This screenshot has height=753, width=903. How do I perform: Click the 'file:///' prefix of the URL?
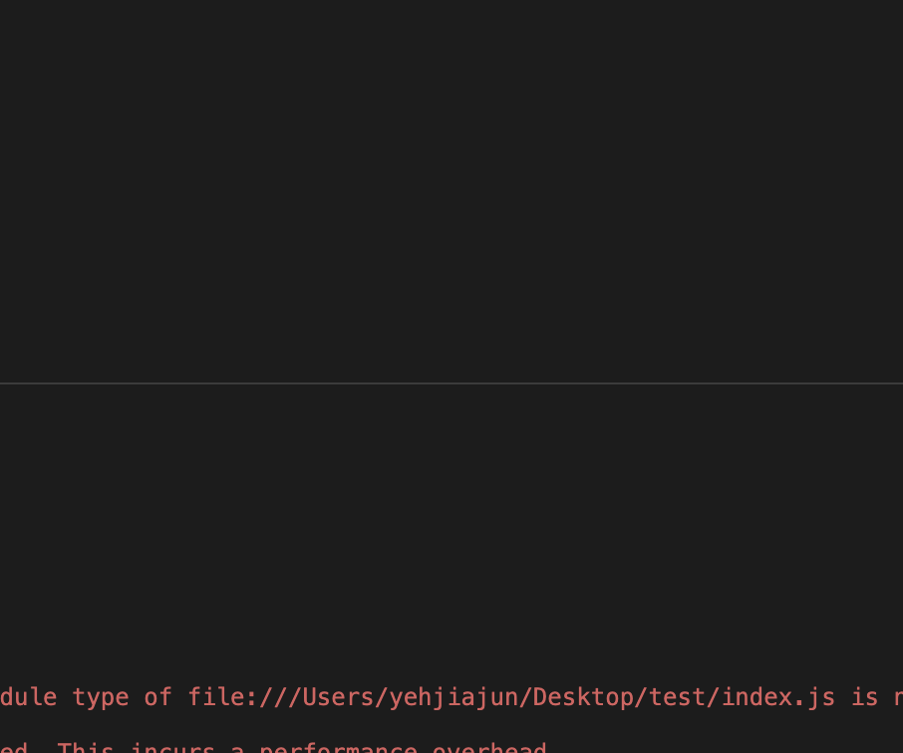point(244,697)
